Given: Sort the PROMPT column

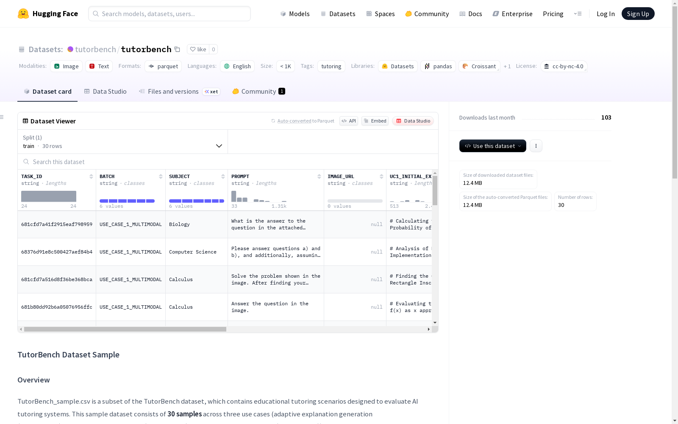Looking at the screenshot, I should click(319, 176).
